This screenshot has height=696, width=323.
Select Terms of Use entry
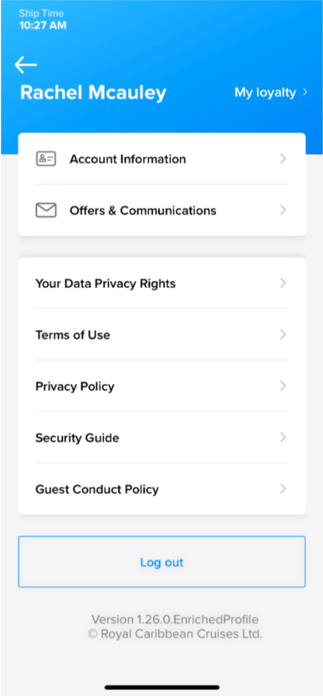pyautogui.click(x=161, y=334)
